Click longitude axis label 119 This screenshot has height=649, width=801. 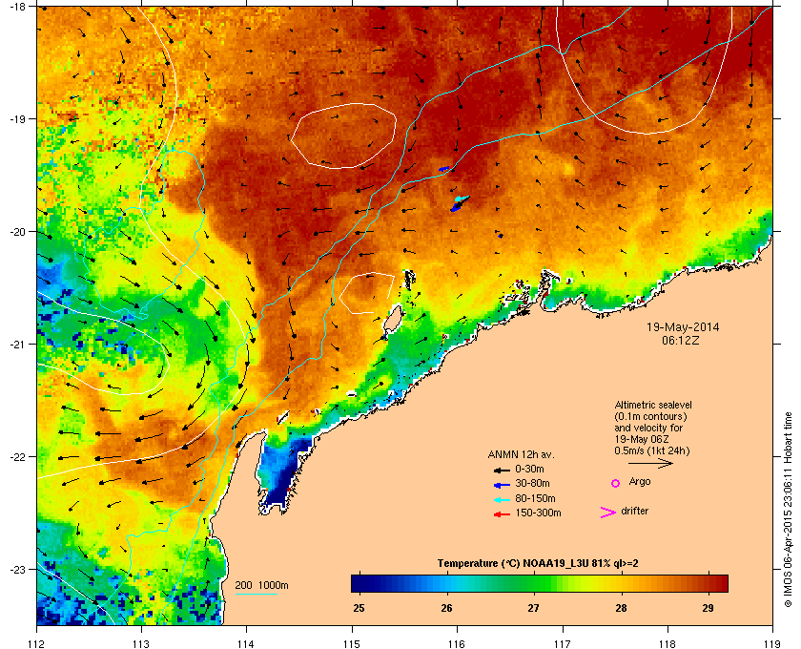772,644
